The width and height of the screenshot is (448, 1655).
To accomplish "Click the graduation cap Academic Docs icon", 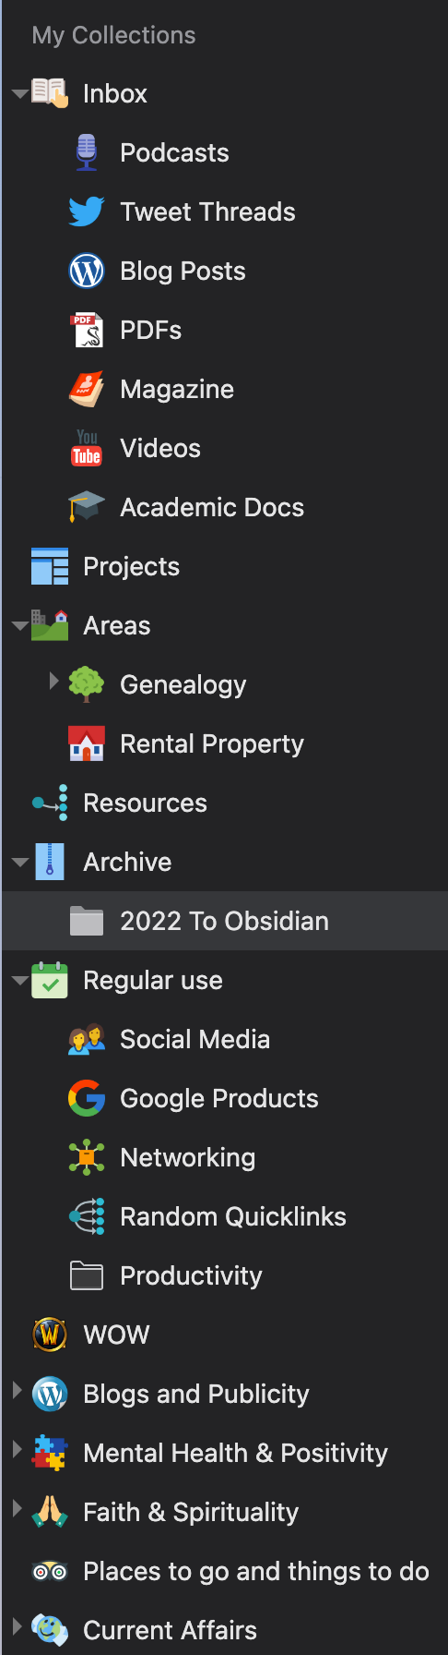I will tap(87, 507).
